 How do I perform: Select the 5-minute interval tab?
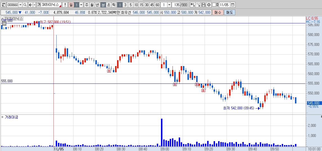131,5
